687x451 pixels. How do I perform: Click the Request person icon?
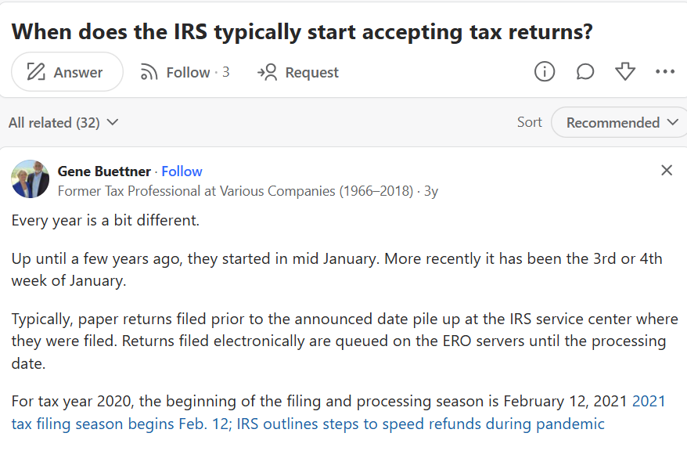266,71
